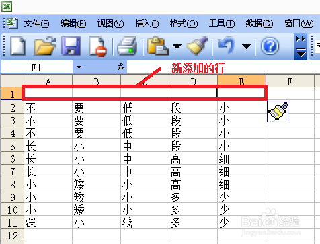Save the workbook with the floppy disk icon
Screen dimensions: 320x244
71,46
